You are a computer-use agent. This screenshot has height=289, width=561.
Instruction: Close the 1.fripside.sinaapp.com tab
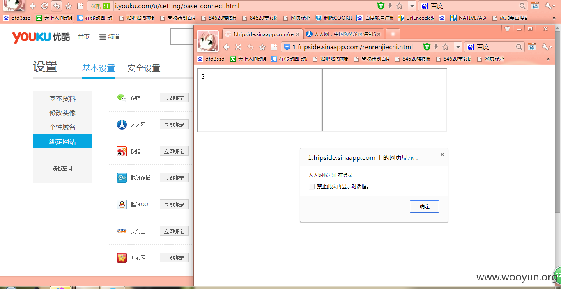298,34
